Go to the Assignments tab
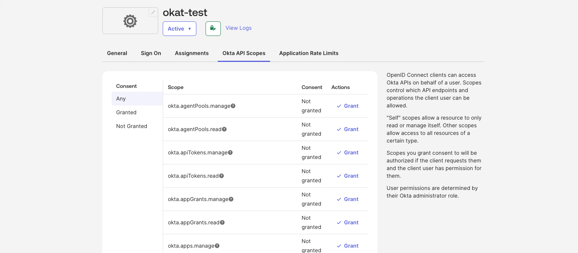578x253 pixels. coord(192,53)
